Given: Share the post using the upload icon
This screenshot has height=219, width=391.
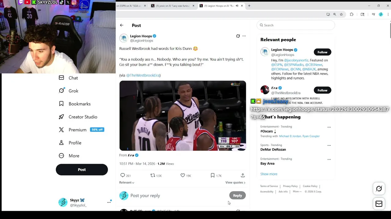Looking at the screenshot, I should (x=243, y=176).
